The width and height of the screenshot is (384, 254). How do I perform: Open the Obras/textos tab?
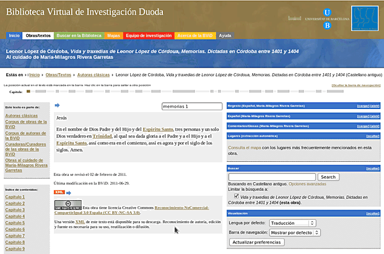click(38, 36)
